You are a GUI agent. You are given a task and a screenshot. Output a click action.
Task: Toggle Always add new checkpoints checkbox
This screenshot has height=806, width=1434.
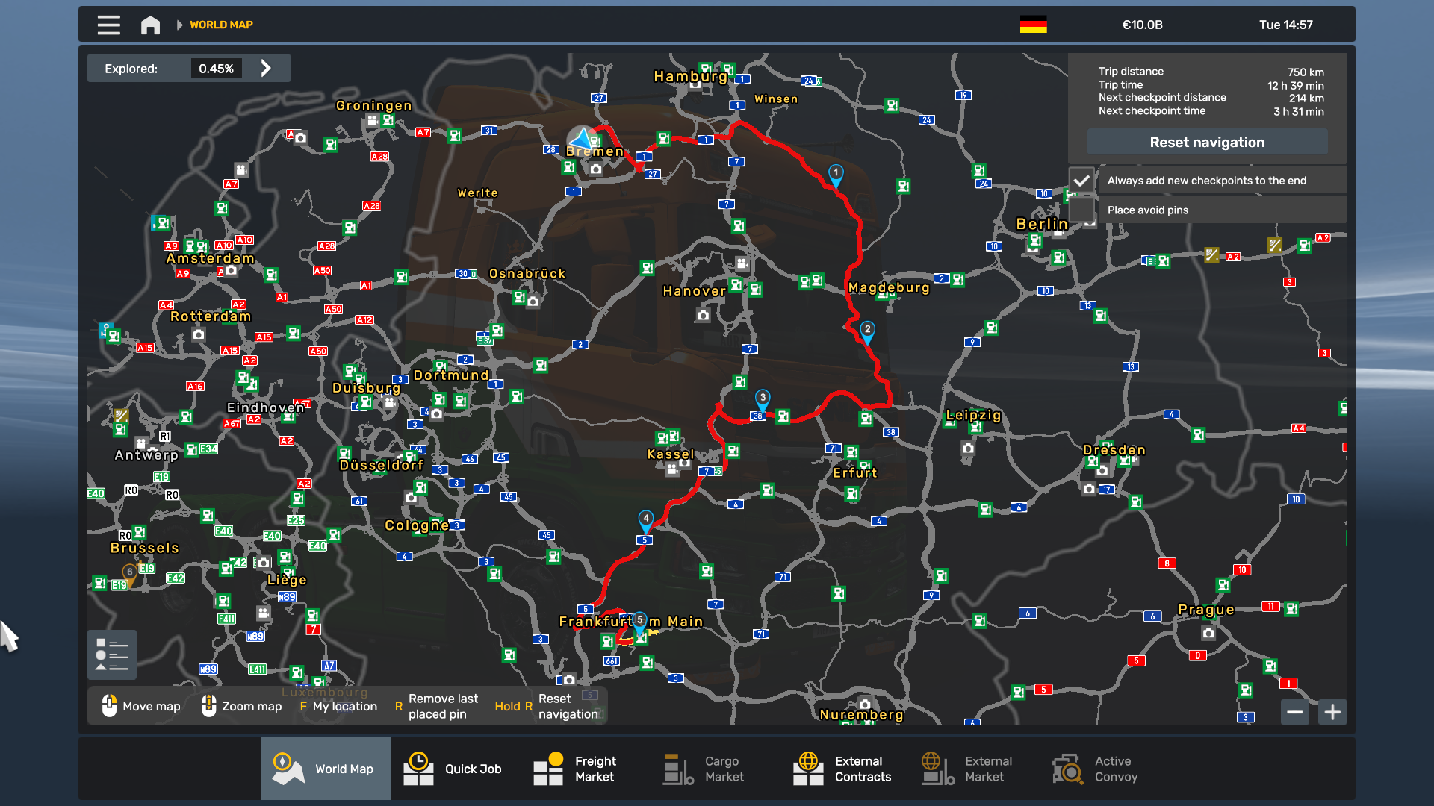tap(1081, 181)
